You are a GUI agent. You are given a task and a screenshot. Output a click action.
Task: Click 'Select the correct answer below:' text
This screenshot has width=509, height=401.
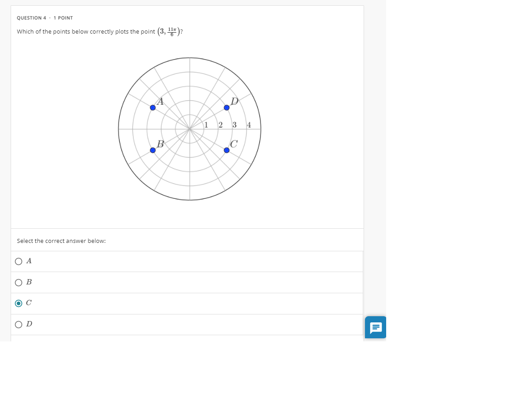(x=61, y=241)
